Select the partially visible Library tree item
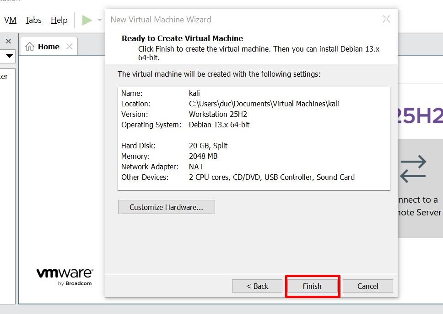443x314 pixels. (x=4, y=76)
